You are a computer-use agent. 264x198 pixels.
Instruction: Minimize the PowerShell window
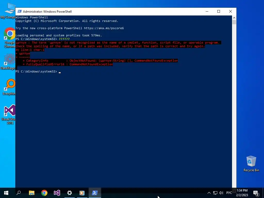click(207, 11)
